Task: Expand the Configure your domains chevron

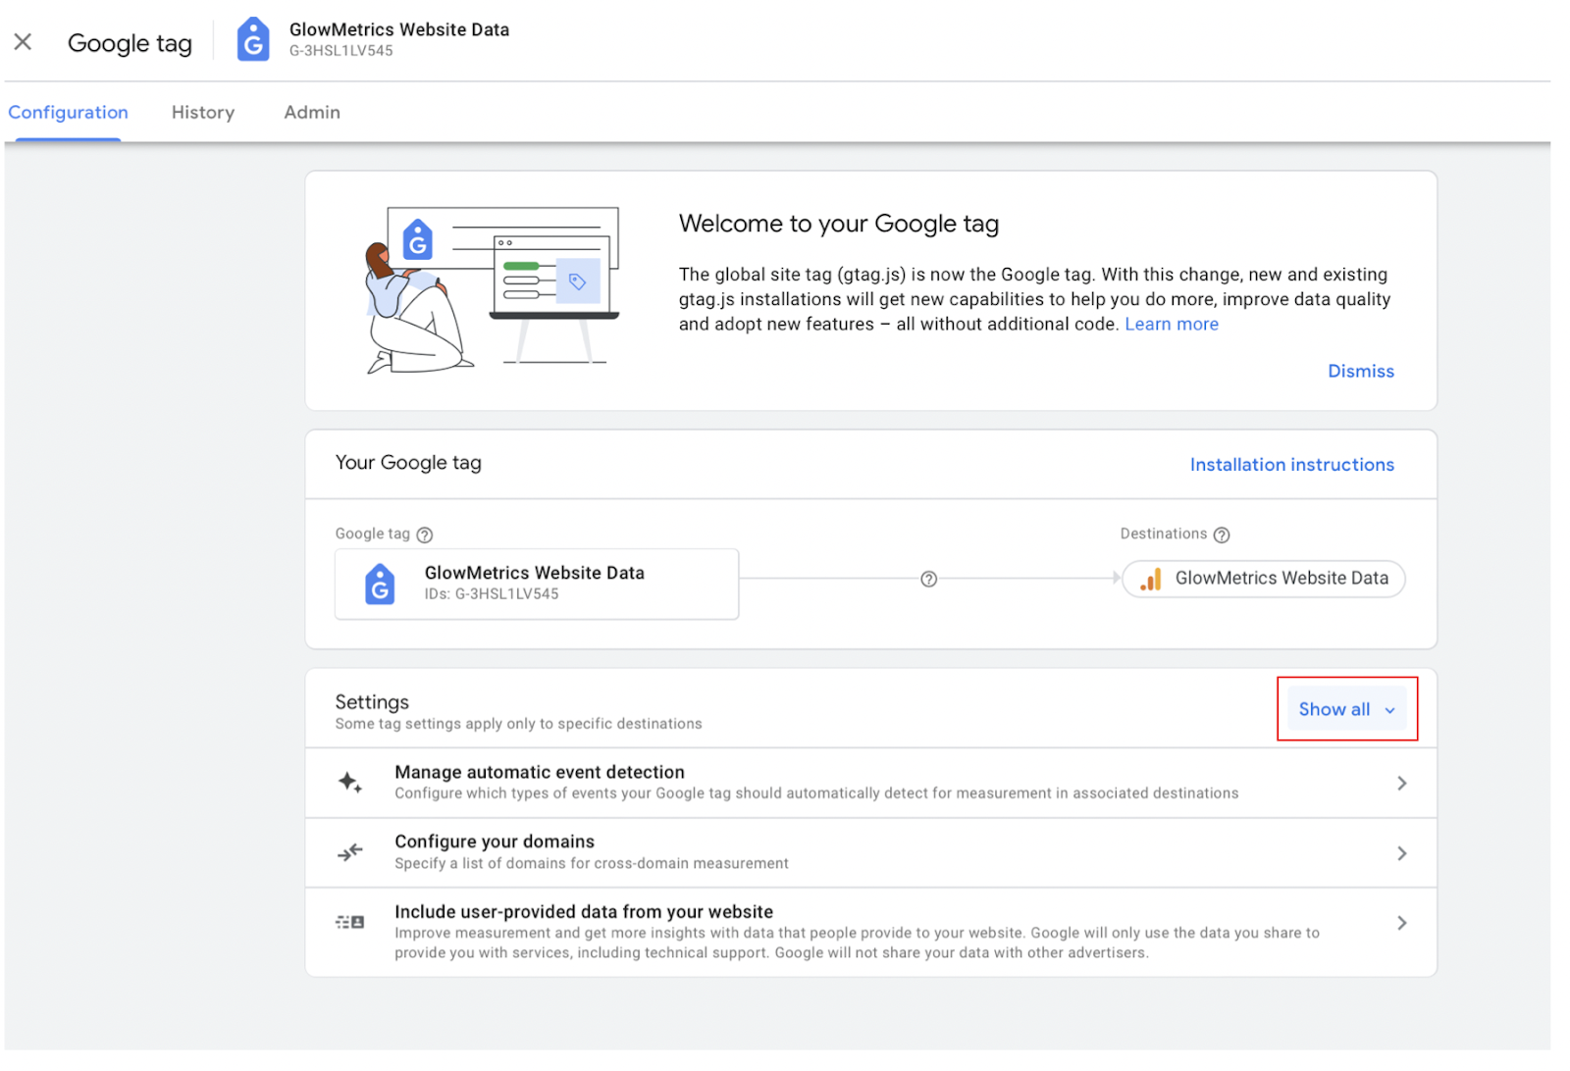Action: pos(1402,853)
